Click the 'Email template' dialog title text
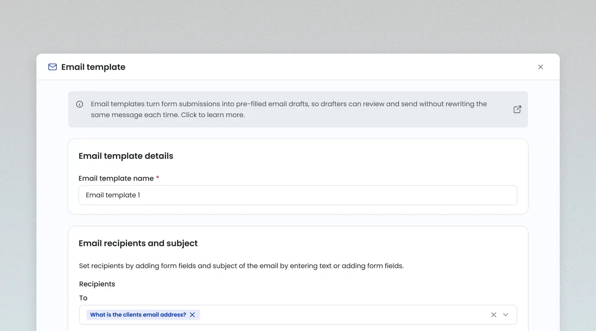Viewport: 596px width, 331px height. (93, 67)
